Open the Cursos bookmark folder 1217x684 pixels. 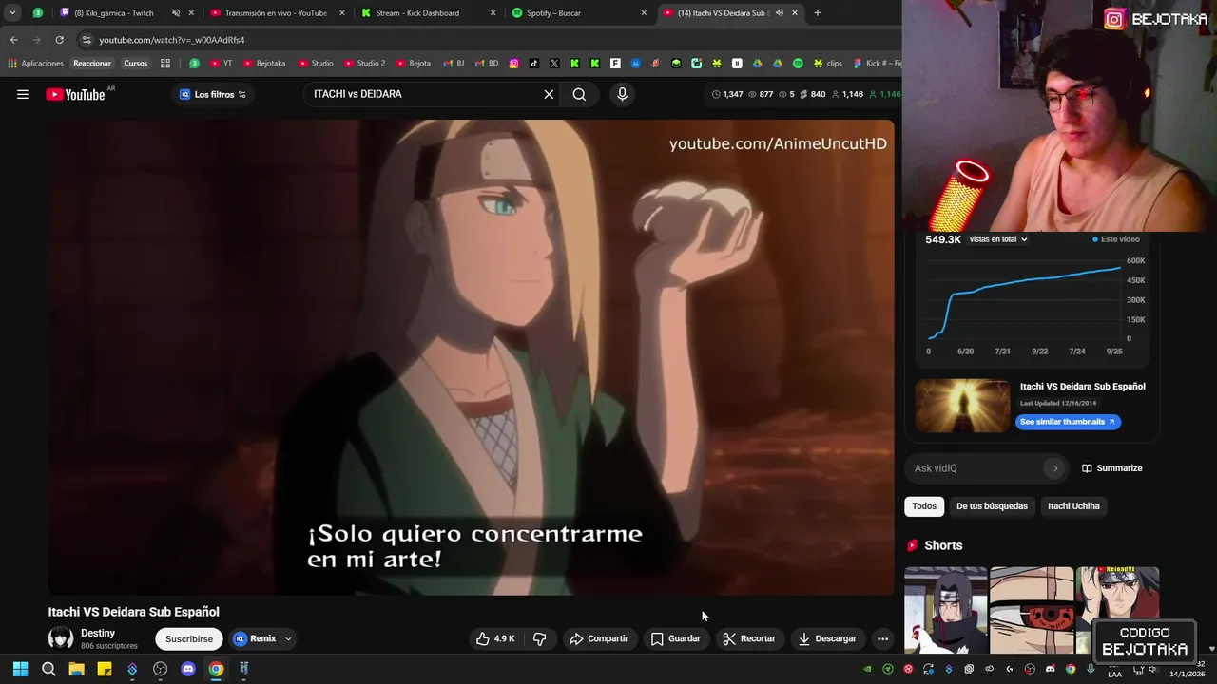pyautogui.click(x=136, y=64)
